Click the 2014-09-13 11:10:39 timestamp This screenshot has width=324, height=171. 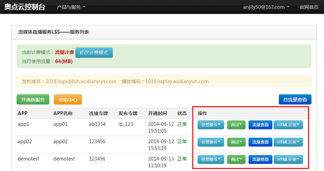161,162
